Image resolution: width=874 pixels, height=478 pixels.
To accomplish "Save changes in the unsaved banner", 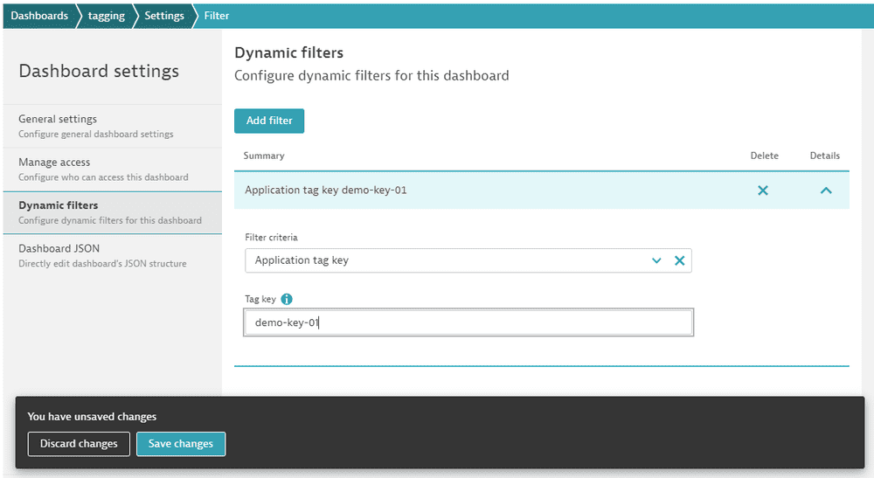I will click(x=181, y=444).
